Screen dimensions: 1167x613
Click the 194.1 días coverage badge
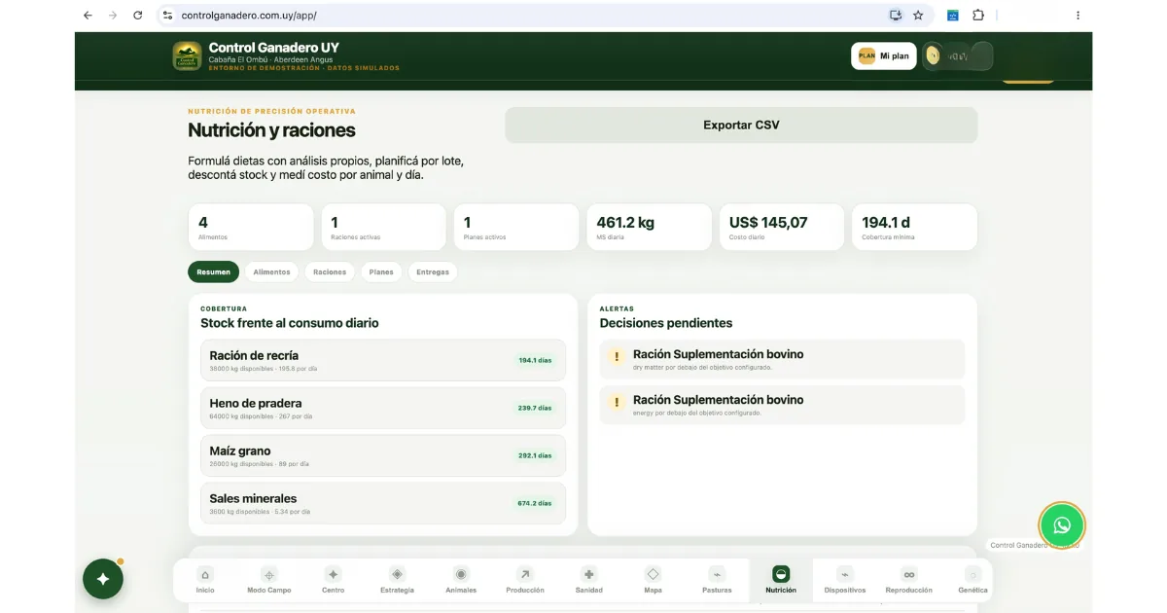pyautogui.click(x=535, y=360)
